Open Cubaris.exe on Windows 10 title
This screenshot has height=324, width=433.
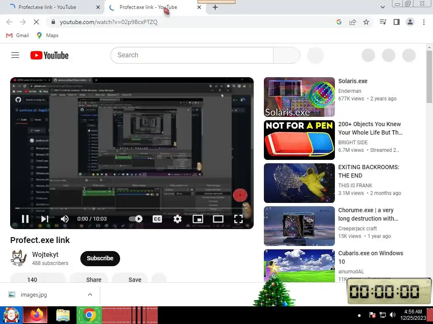point(370,257)
